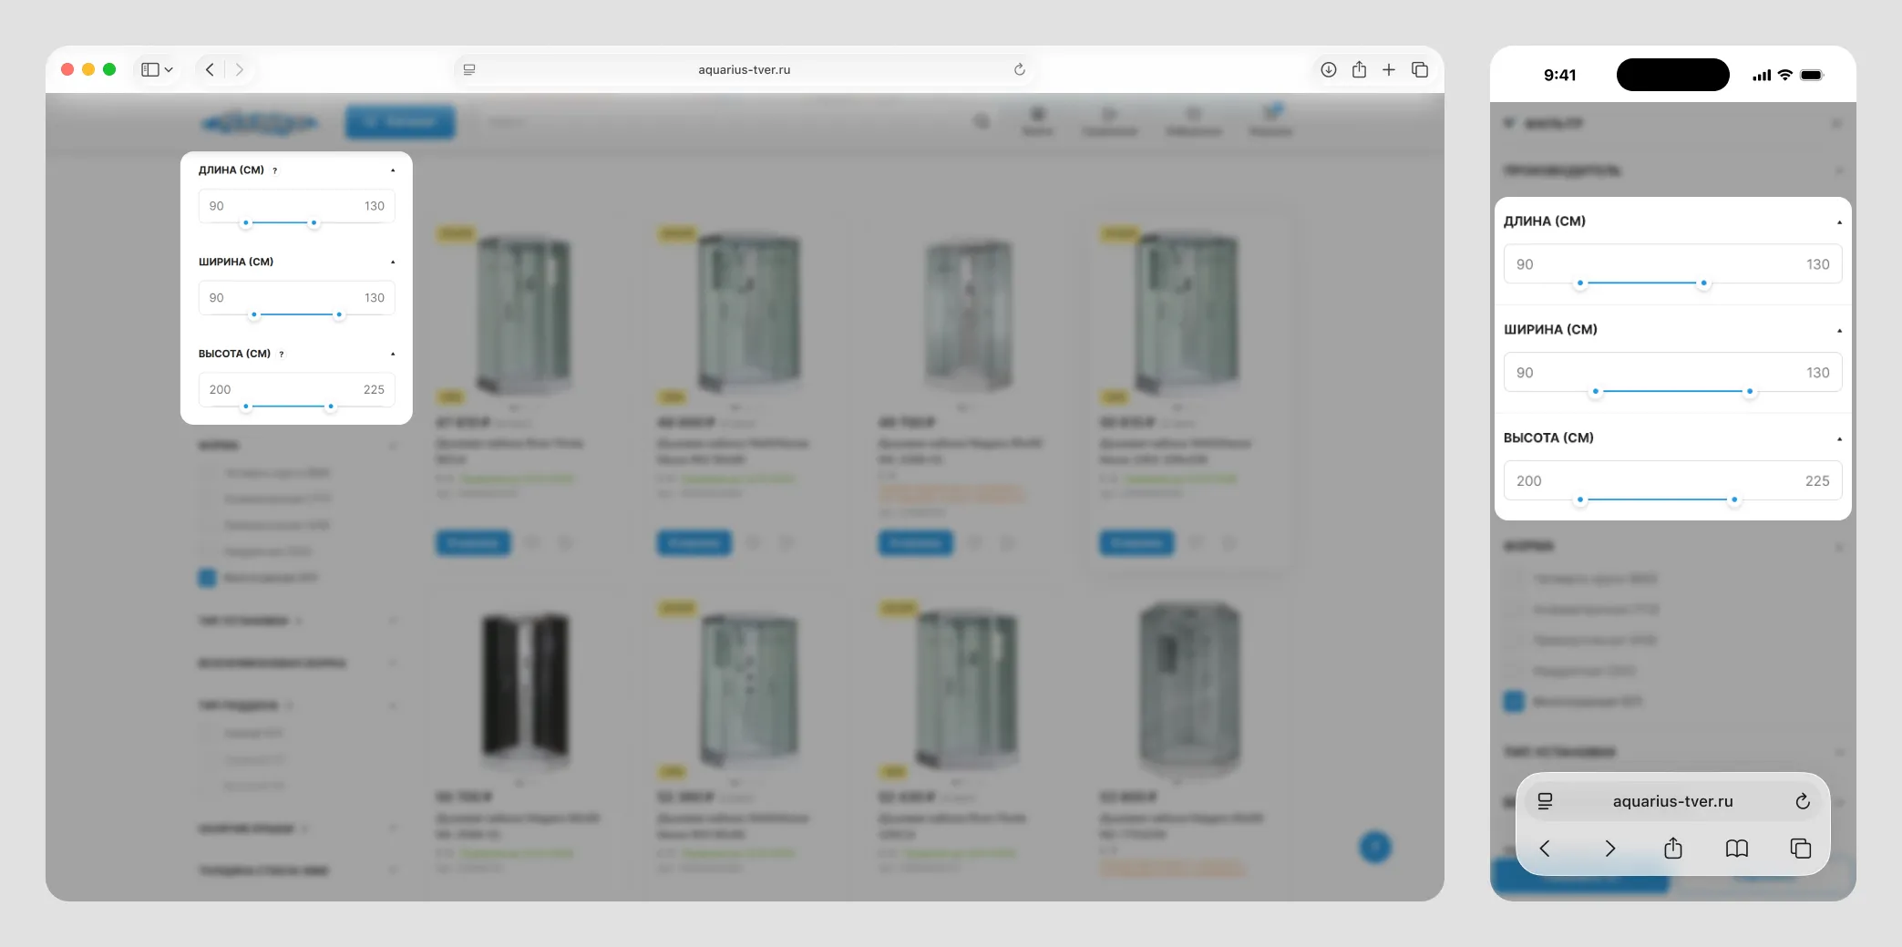Click the maximum value 130 in mobile ДЛИНА
The image size is (1902, 947).
(1817, 264)
